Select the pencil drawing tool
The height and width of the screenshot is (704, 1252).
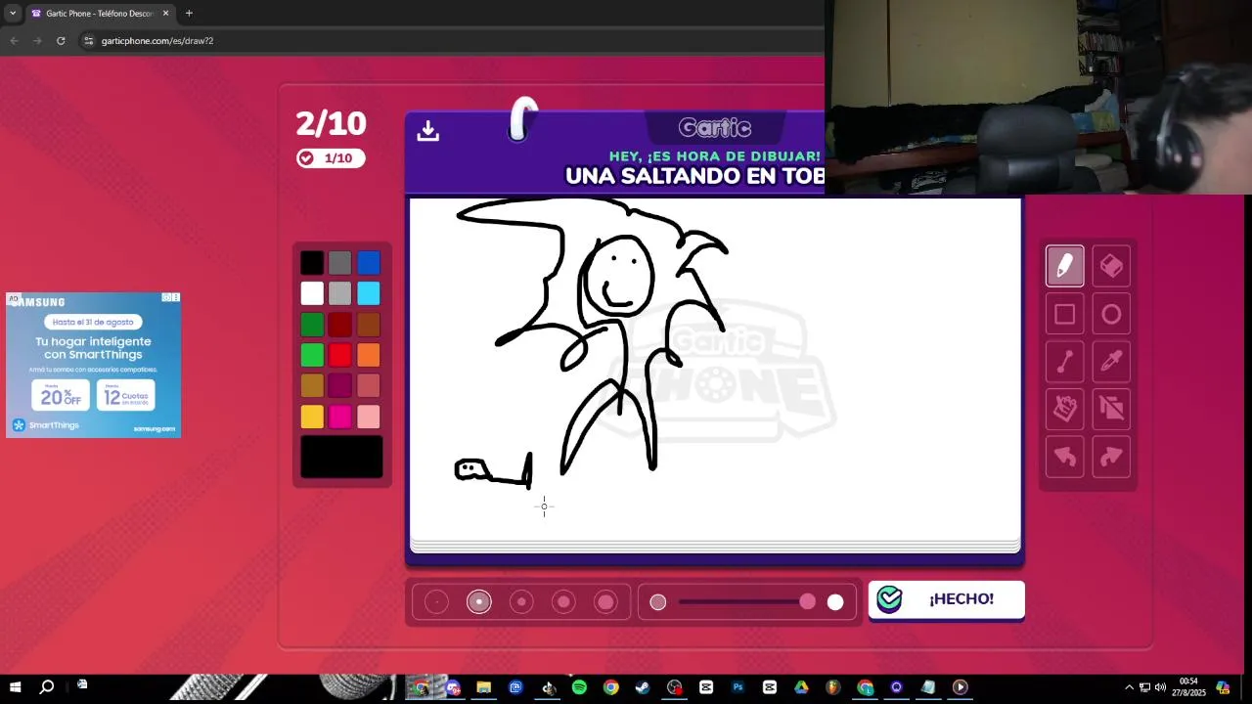[1065, 266]
